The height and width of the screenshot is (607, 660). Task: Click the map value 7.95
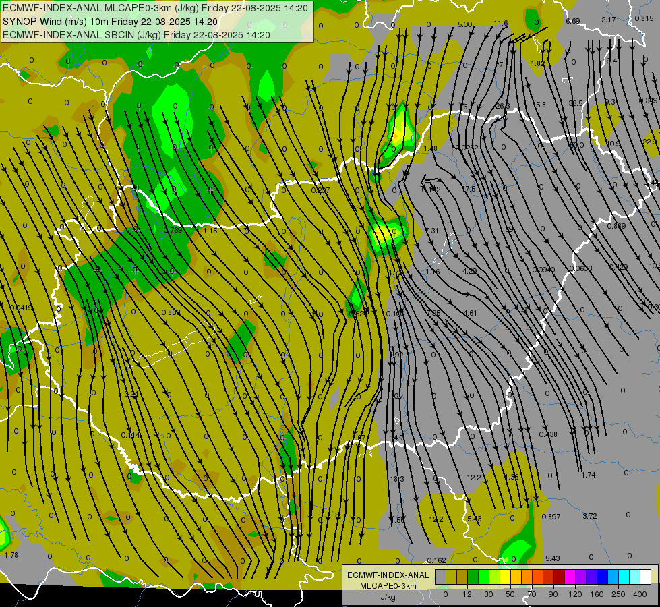pyautogui.click(x=433, y=312)
